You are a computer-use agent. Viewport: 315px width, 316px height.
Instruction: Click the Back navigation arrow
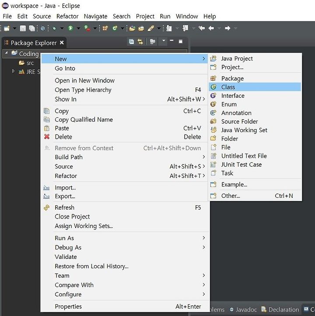pos(211,28)
